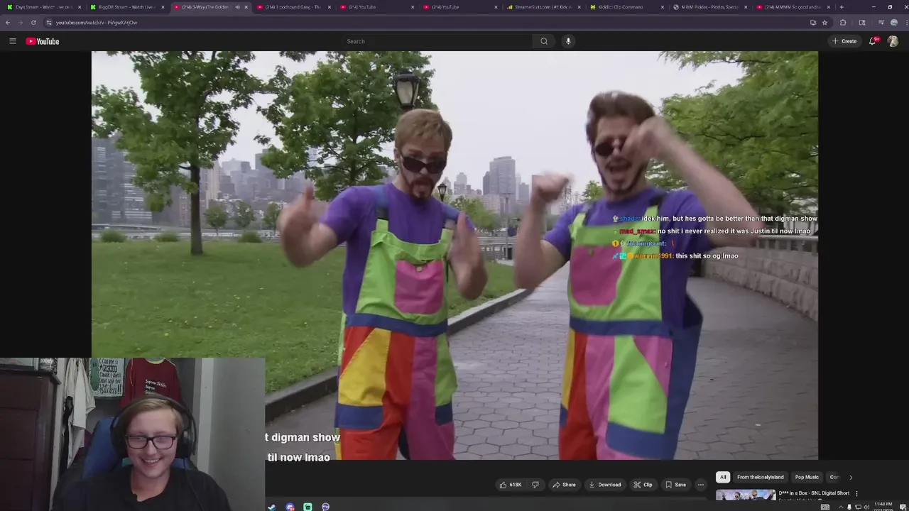
Task: Open the browser extensions puzzle icon
Action: click(x=843, y=23)
